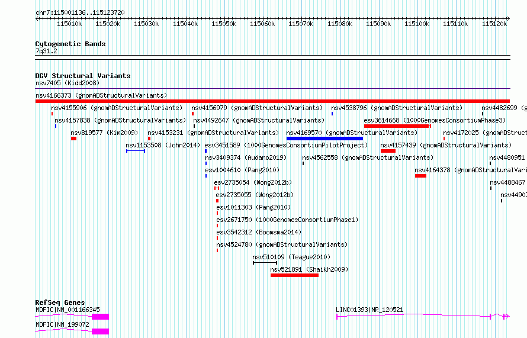Select the nsv7405 (Kidd2008) variant label
The image size is (527, 338).
pos(68,83)
